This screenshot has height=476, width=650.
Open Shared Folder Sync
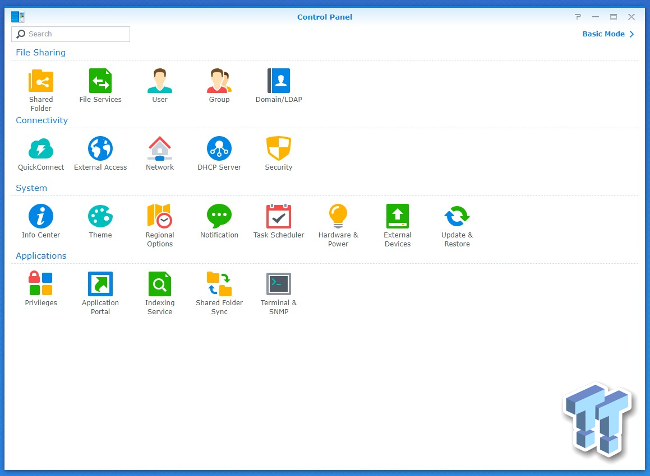[219, 284]
